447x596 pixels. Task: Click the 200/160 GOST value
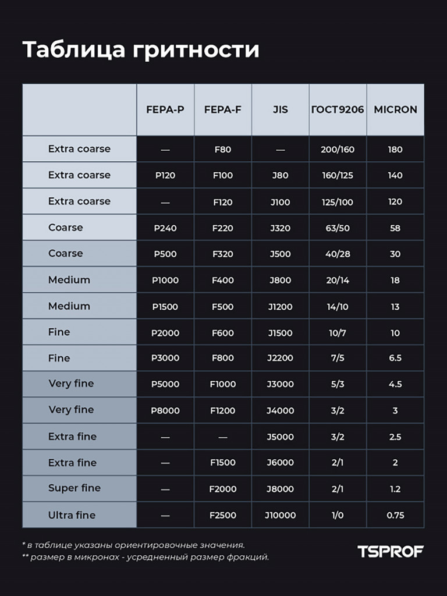click(x=338, y=150)
